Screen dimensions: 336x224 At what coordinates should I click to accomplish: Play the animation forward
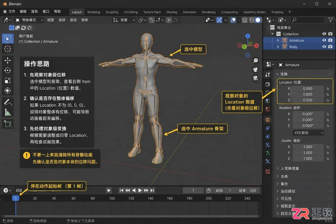tap(140, 190)
